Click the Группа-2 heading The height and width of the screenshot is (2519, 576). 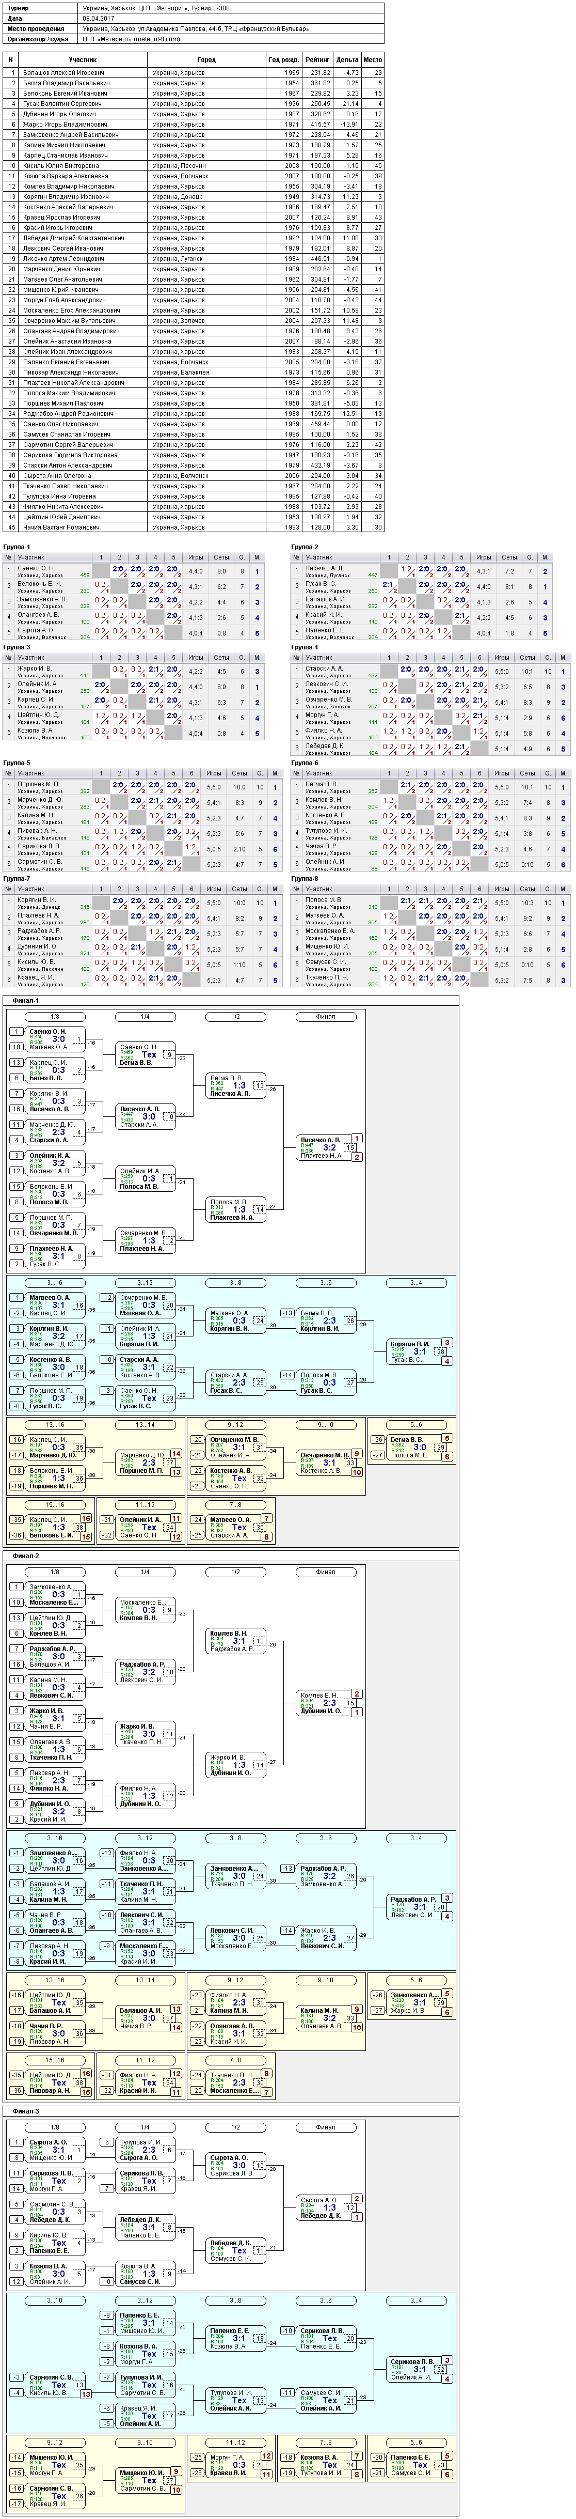point(305,548)
